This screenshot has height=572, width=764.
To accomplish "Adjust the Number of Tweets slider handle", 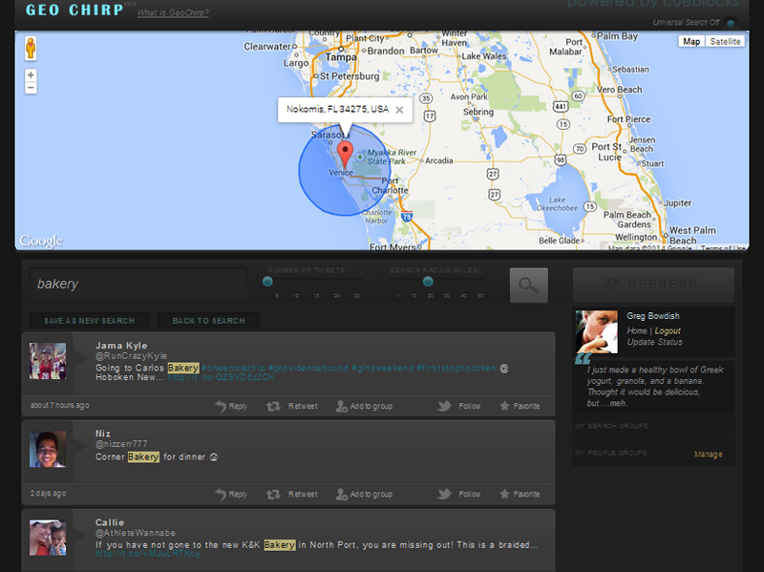I will point(267,282).
